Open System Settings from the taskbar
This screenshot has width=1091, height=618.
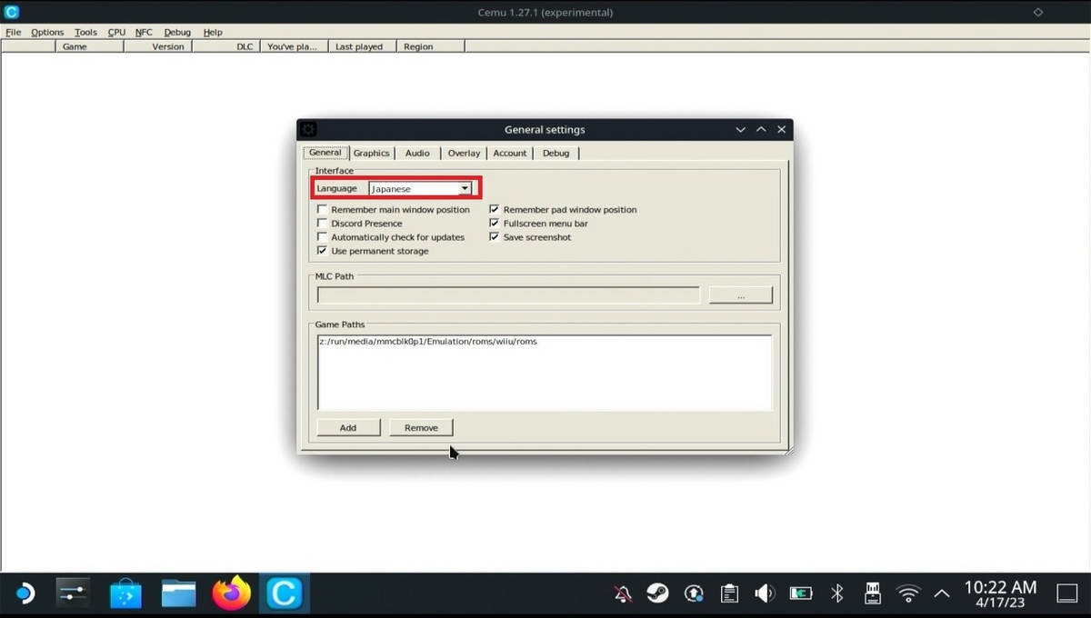tap(73, 594)
